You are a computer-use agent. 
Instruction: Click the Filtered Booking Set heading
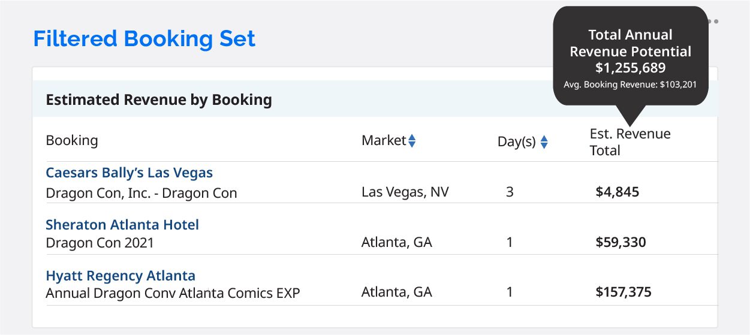144,38
